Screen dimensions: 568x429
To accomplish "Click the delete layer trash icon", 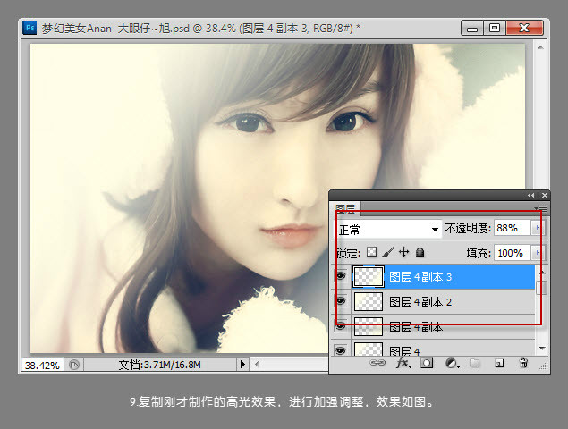I will click(x=524, y=364).
